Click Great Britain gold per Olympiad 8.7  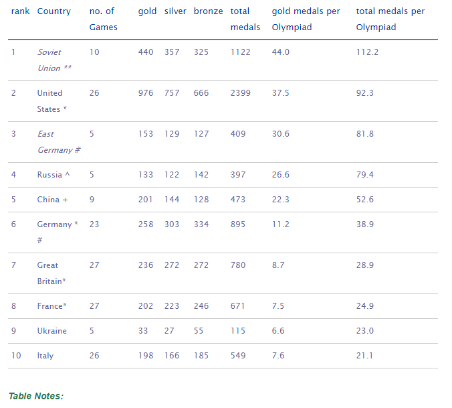coord(278,265)
